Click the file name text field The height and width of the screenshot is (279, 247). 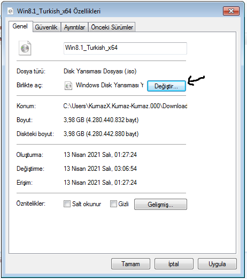coord(125,48)
